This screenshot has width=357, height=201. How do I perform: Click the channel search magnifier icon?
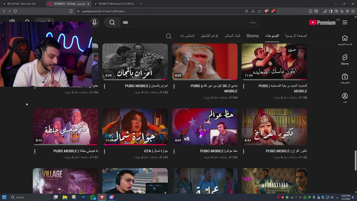[x=168, y=36]
